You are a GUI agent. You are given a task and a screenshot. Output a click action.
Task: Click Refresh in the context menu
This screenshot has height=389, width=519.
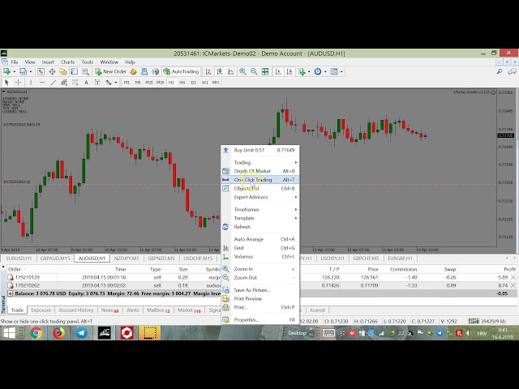click(x=242, y=227)
